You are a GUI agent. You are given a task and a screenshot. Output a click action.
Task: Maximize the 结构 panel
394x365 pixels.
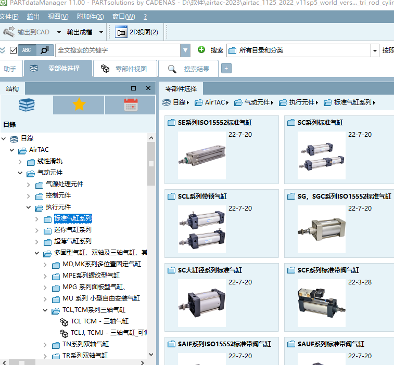point(133,88)
